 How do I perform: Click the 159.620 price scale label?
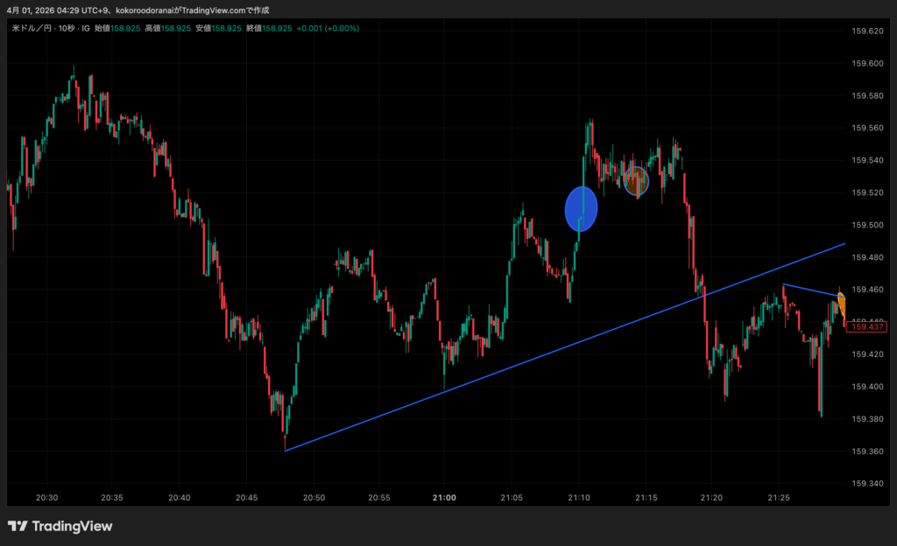click(866, 31)
